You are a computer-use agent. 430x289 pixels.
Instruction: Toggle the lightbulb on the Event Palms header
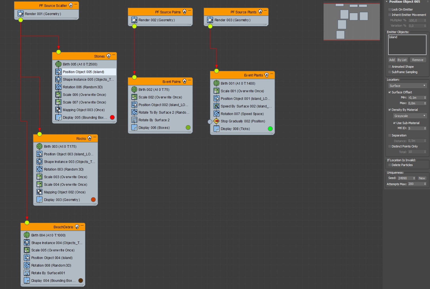tap(185, 81)
